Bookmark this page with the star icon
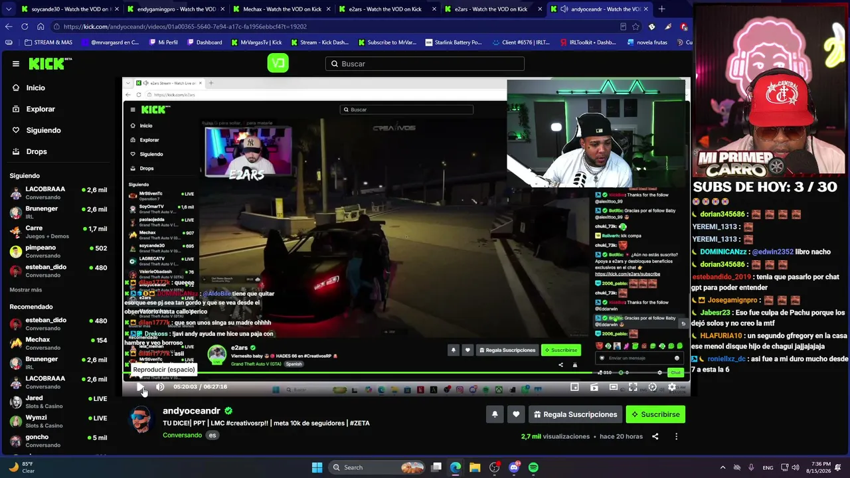Viewport: 850px width, 478px height. [636, 27]
